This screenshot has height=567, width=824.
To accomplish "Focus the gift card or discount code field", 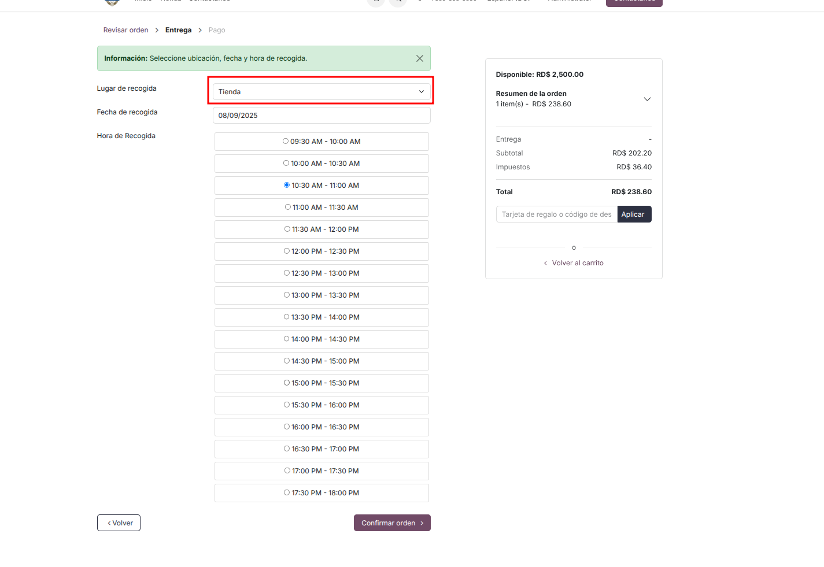I will pos(556,214).
